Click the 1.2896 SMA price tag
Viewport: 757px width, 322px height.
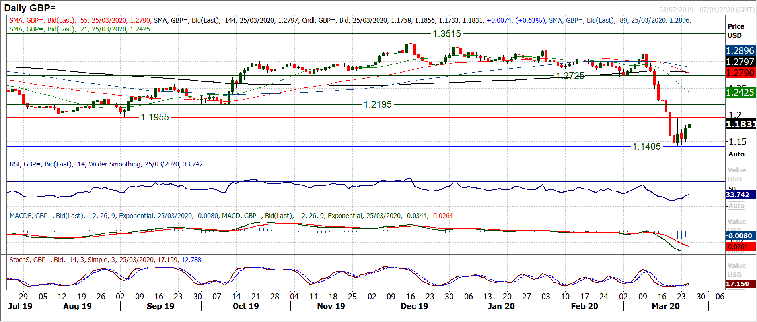(740, 51)
